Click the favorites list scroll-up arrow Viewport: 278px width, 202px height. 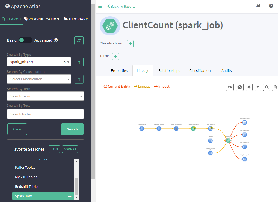pyautogui.click(x=76, y=161)
